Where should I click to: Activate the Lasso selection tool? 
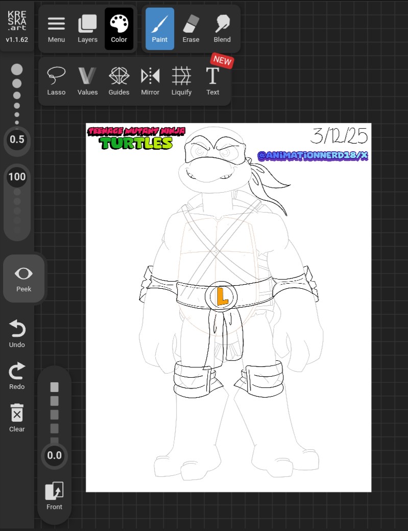click(56, 81)
